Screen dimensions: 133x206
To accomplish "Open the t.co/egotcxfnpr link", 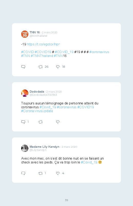I will point(43,44).
